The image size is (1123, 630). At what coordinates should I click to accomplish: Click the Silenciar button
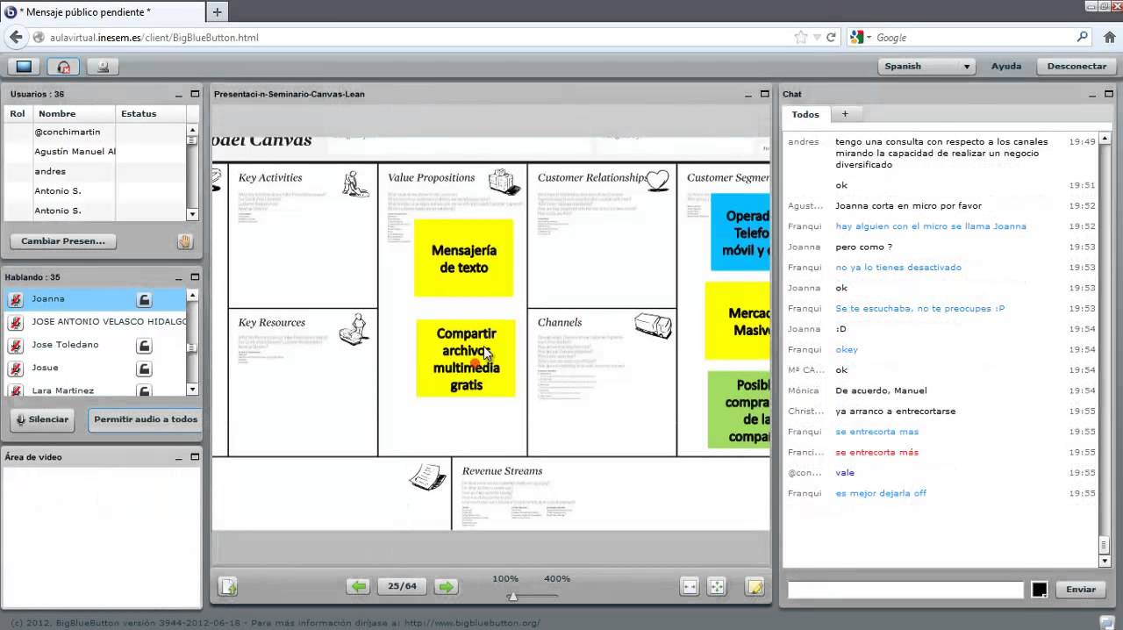(x=41, y=419)
